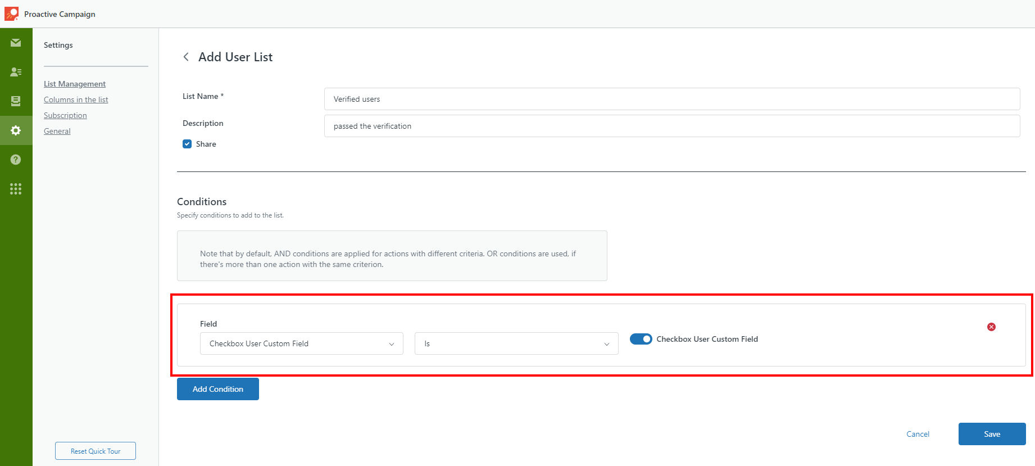Click the Proactive Campaign title text

point(60,14)
